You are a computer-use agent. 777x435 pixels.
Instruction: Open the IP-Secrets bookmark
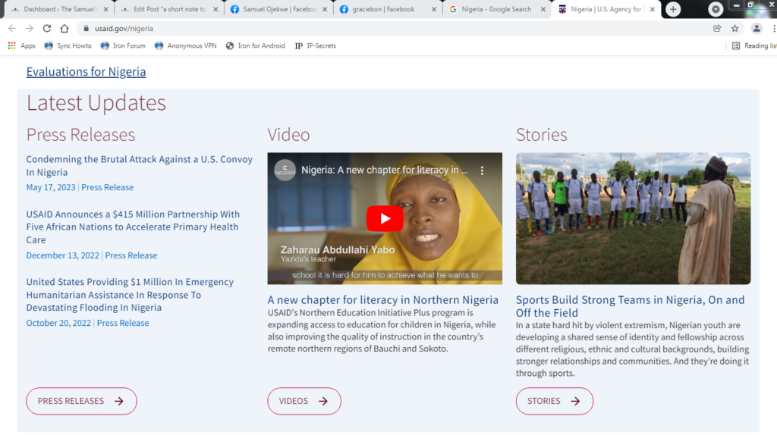[315, 45]
